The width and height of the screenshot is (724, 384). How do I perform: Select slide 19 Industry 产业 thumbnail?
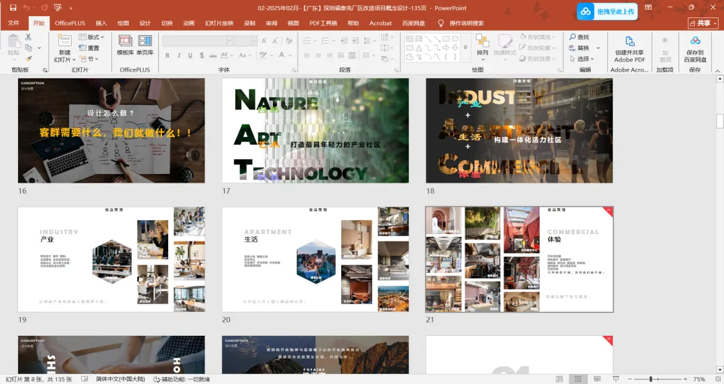click(x=111, y=260)
